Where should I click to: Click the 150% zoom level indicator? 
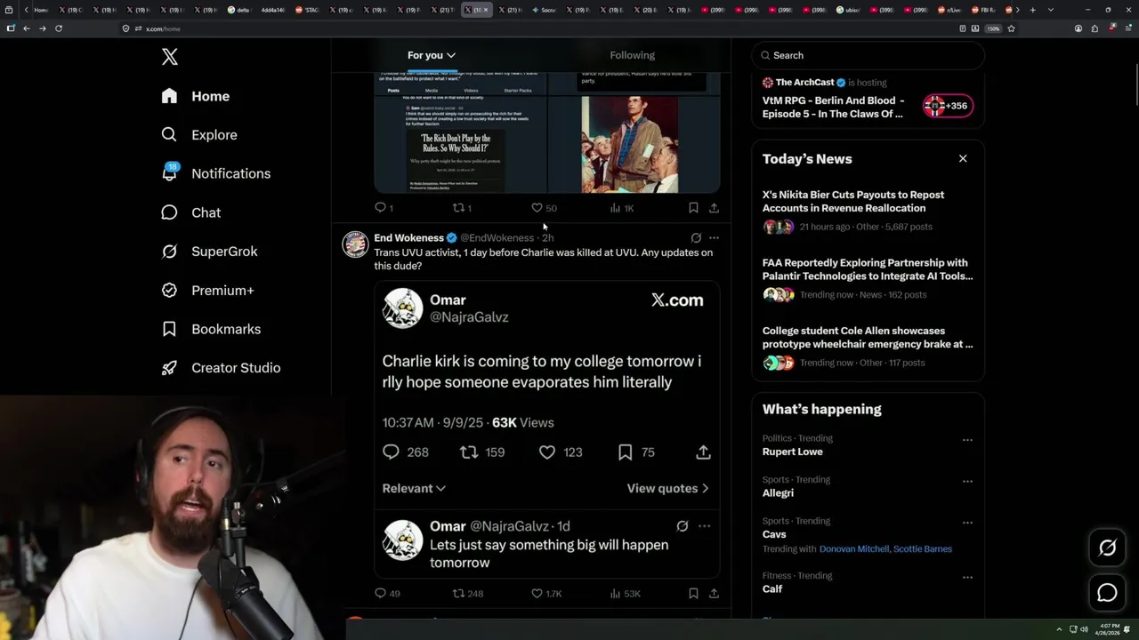(993, 28)
